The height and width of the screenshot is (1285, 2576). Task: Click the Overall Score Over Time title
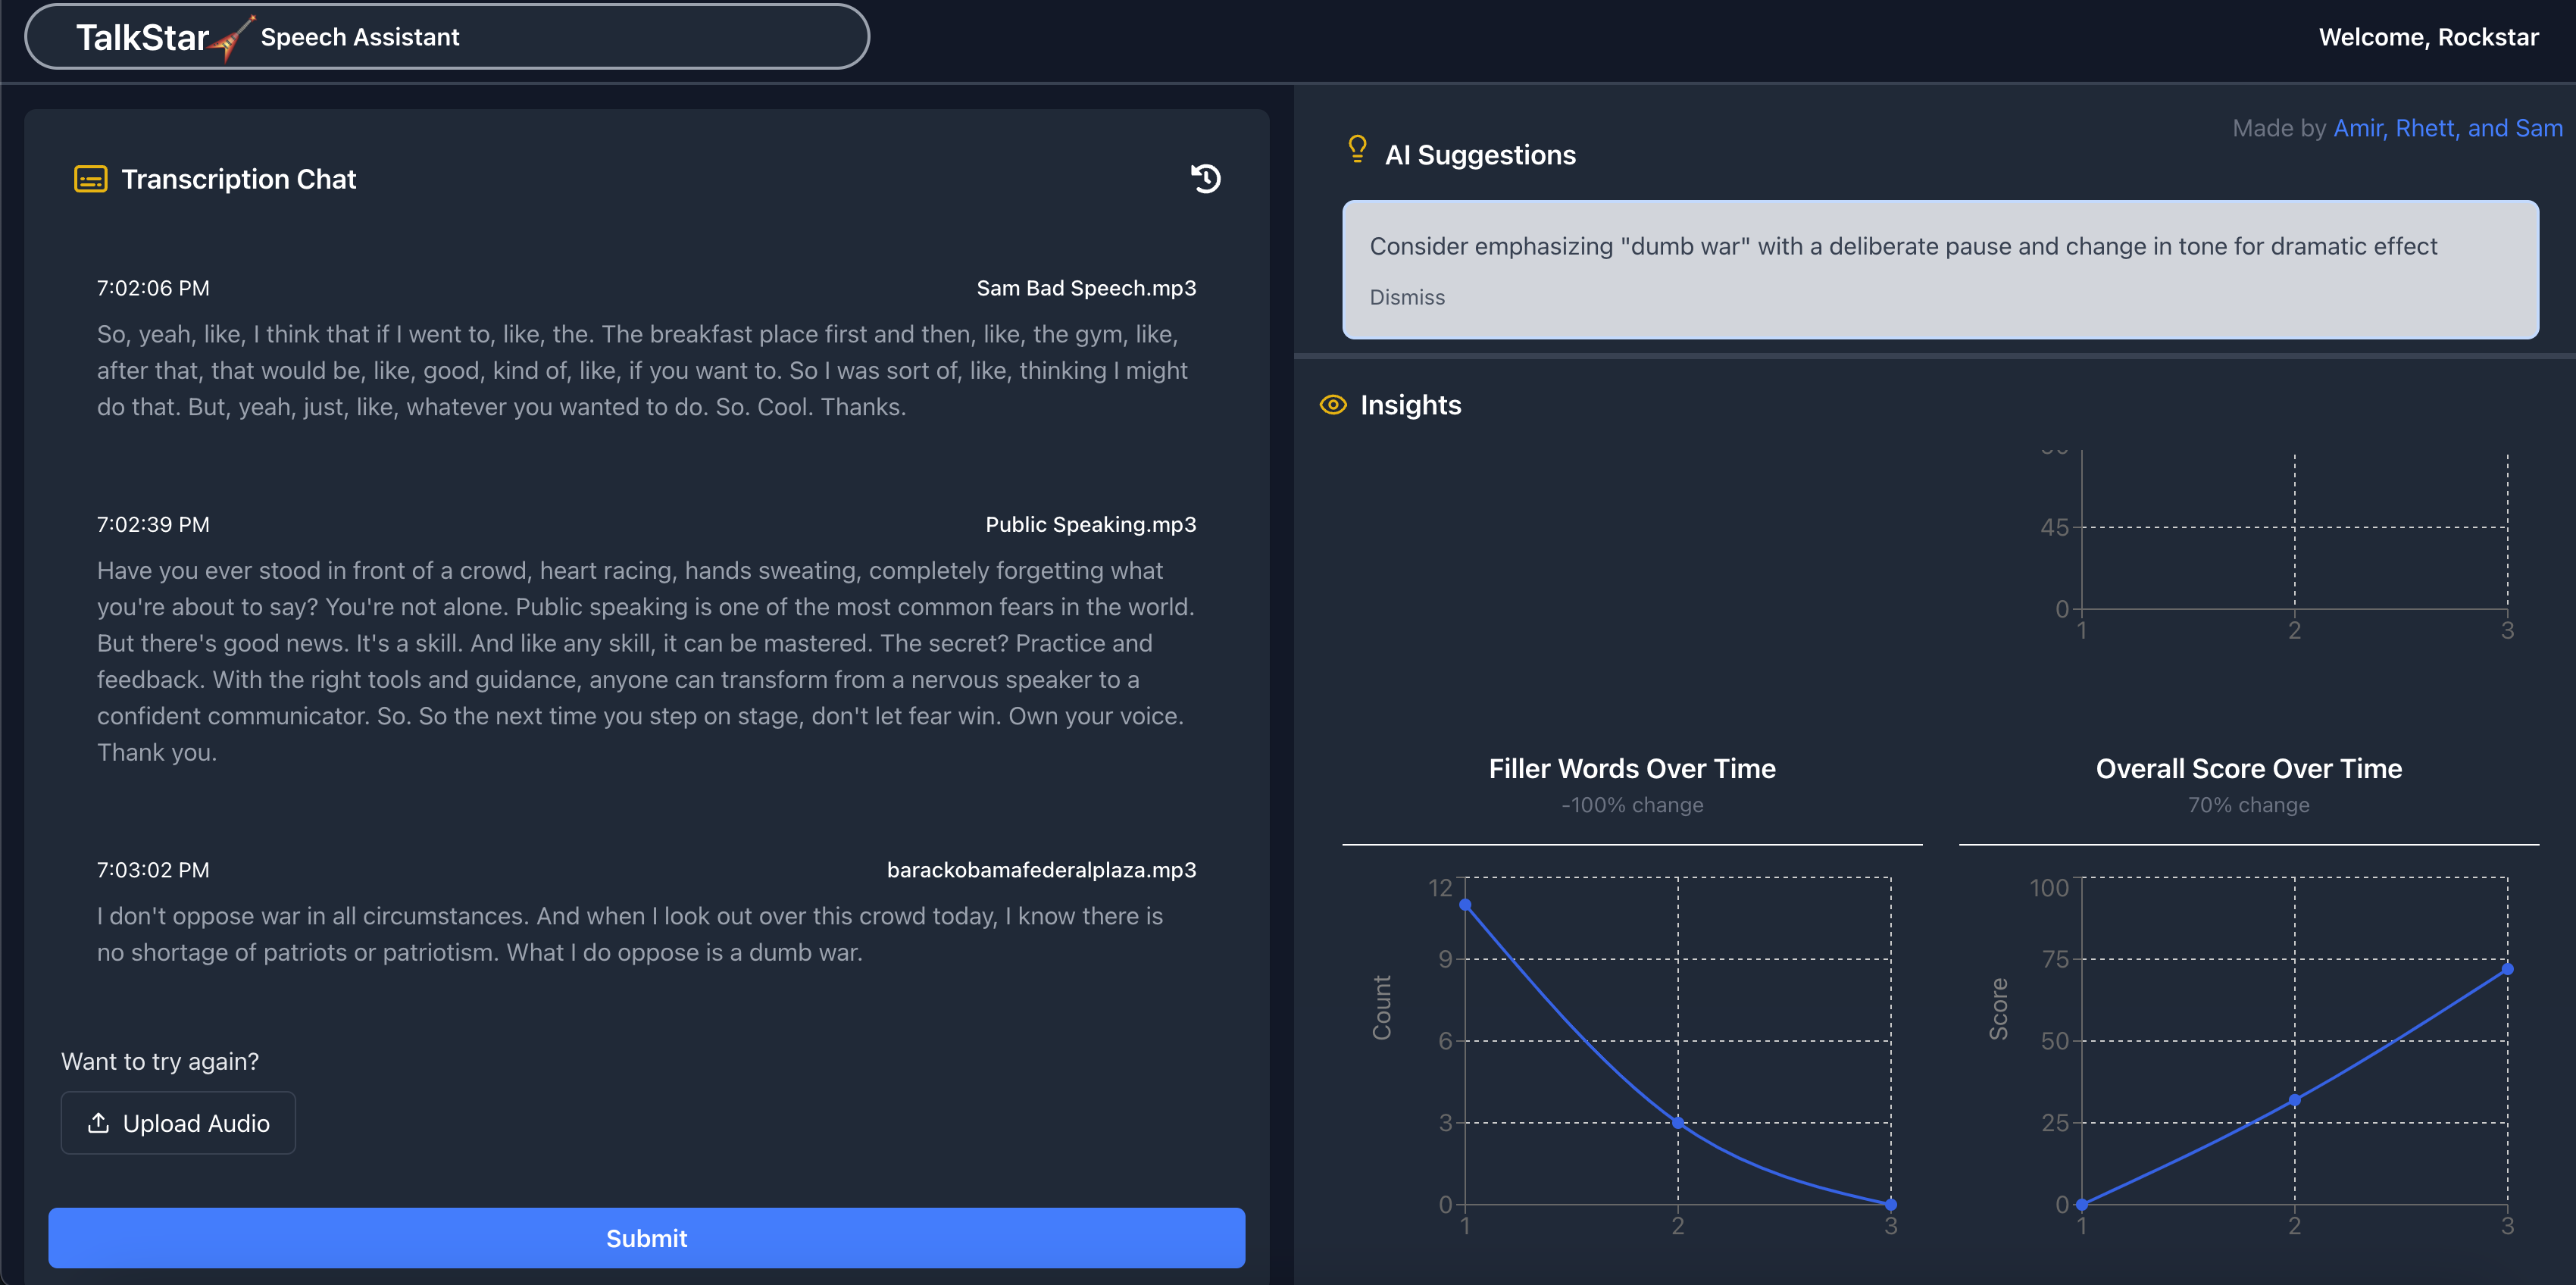(x=2248, y=768)
